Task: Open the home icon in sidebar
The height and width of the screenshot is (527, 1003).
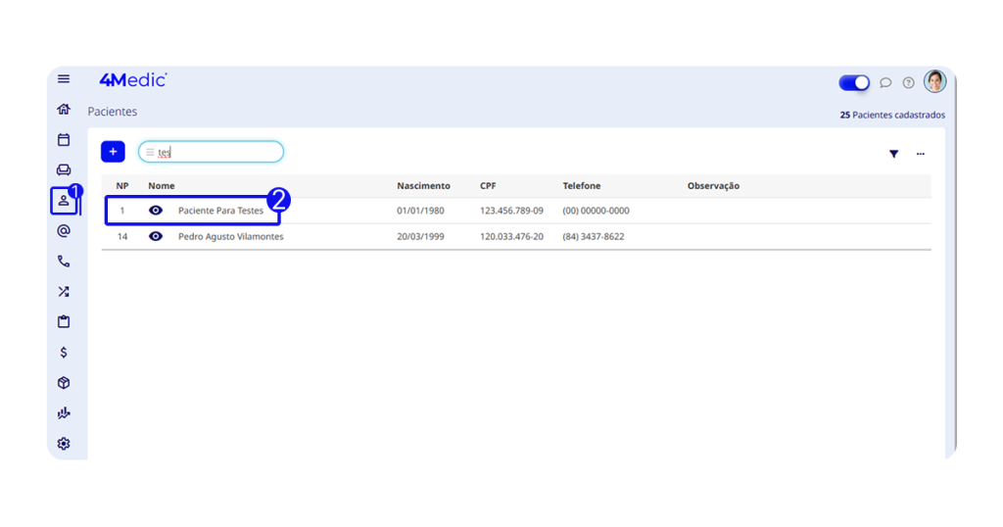Action: click(64, 110)
